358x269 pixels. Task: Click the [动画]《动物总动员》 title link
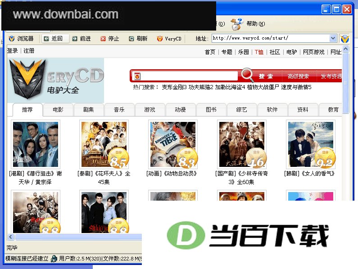[172, 174]
